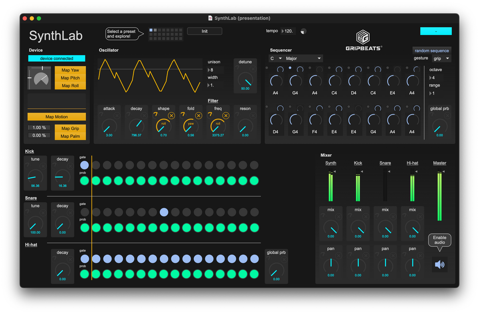The image size is (479, 314).
Task: Click the Map Grip button
Action: [70, 128]
